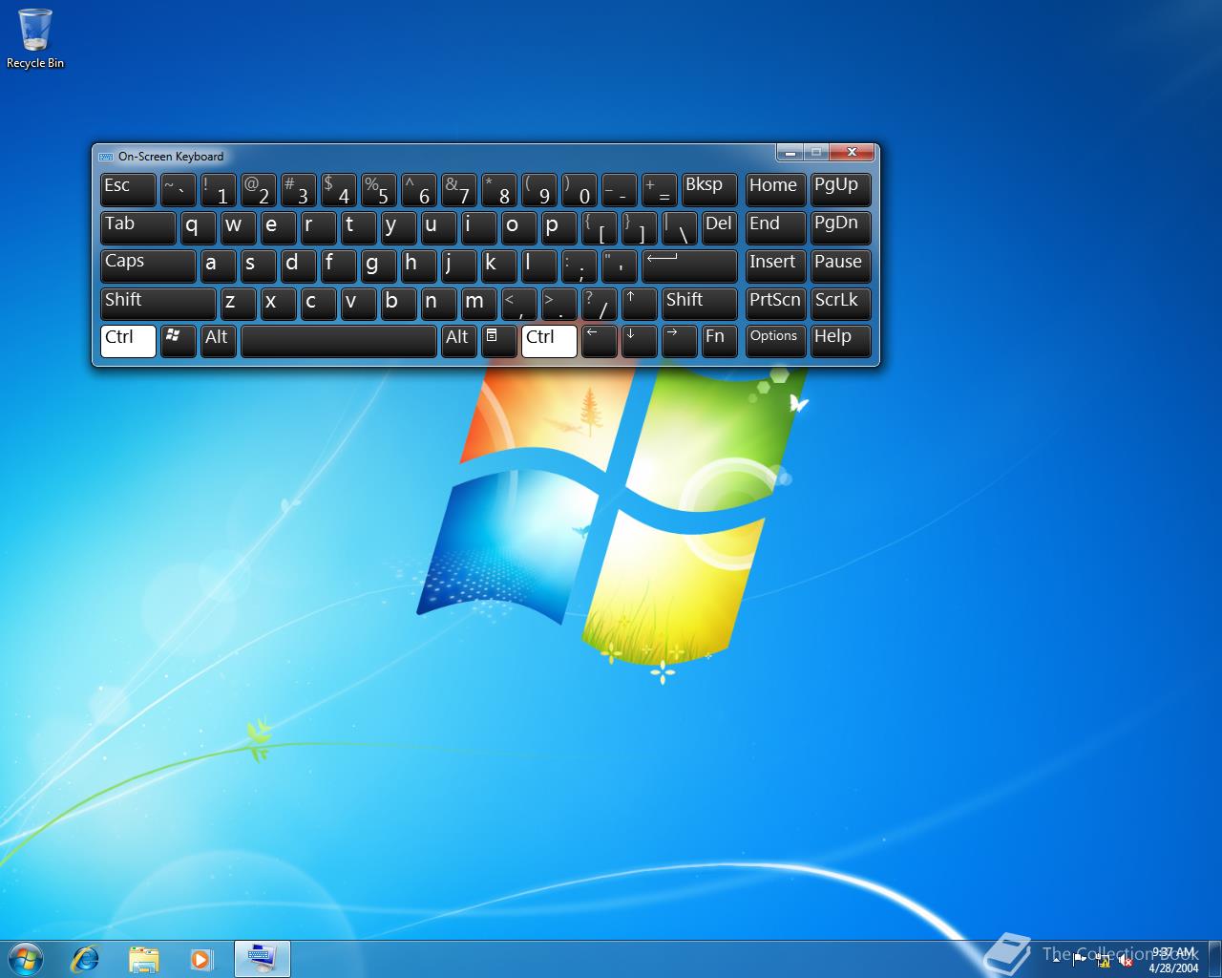Screen dimensions: 1222x978
Task: Toggle the left Shift key
Action: tap(158, 304)
